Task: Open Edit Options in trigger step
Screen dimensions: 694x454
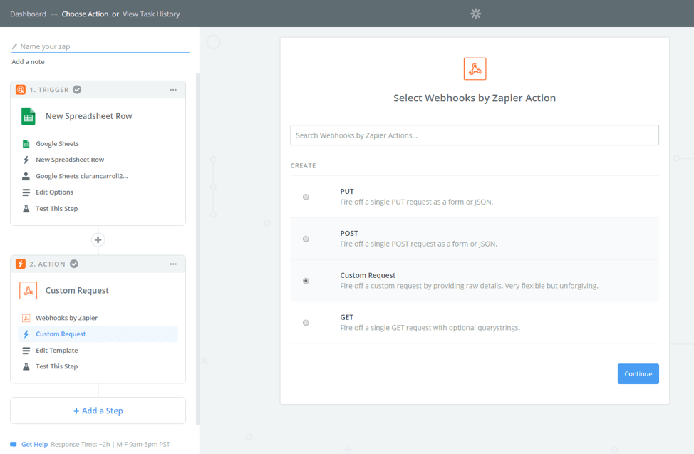Action: (x=54, y=192)
